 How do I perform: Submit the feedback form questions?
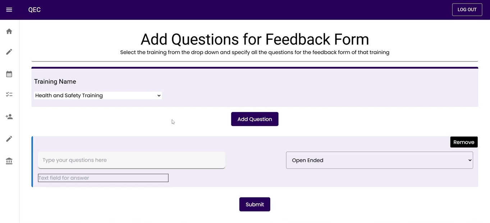click(x=255, y=204)
